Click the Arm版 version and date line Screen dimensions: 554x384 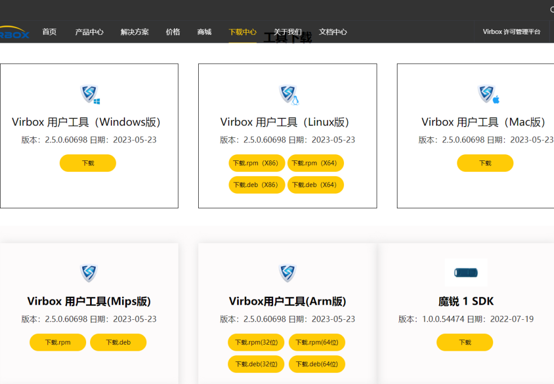pos(287,319)
